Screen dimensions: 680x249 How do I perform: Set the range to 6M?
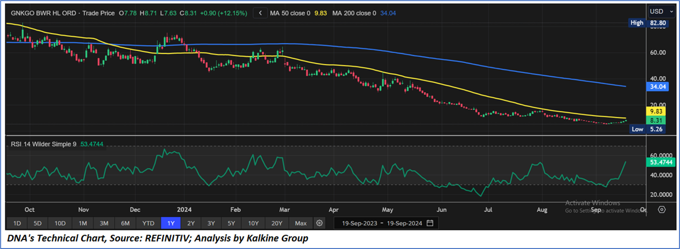125,223
